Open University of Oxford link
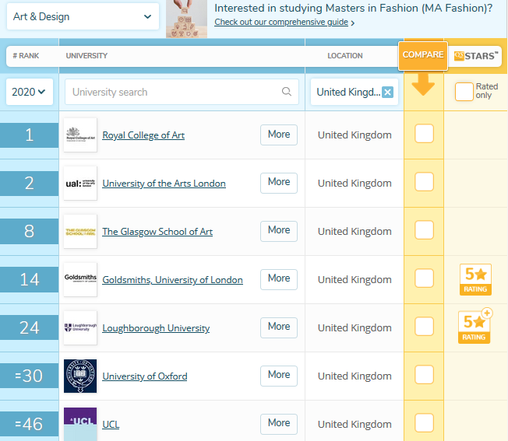Screen dimensions: 508x441 (144, 376)
